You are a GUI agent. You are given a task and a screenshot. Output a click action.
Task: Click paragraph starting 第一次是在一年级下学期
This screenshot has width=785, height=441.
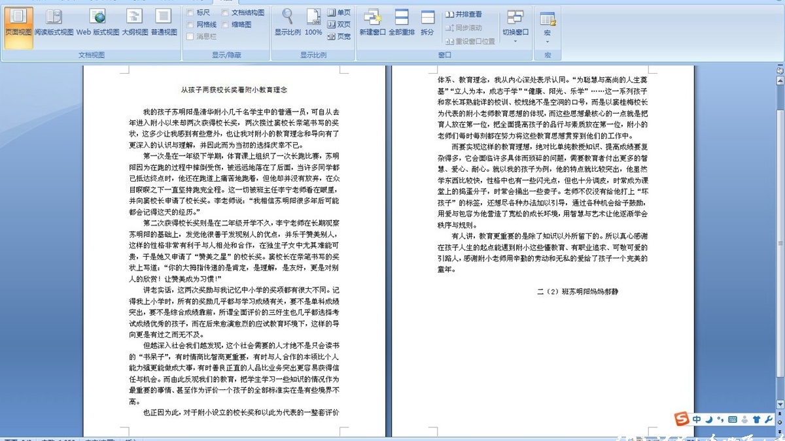[234, 184]
